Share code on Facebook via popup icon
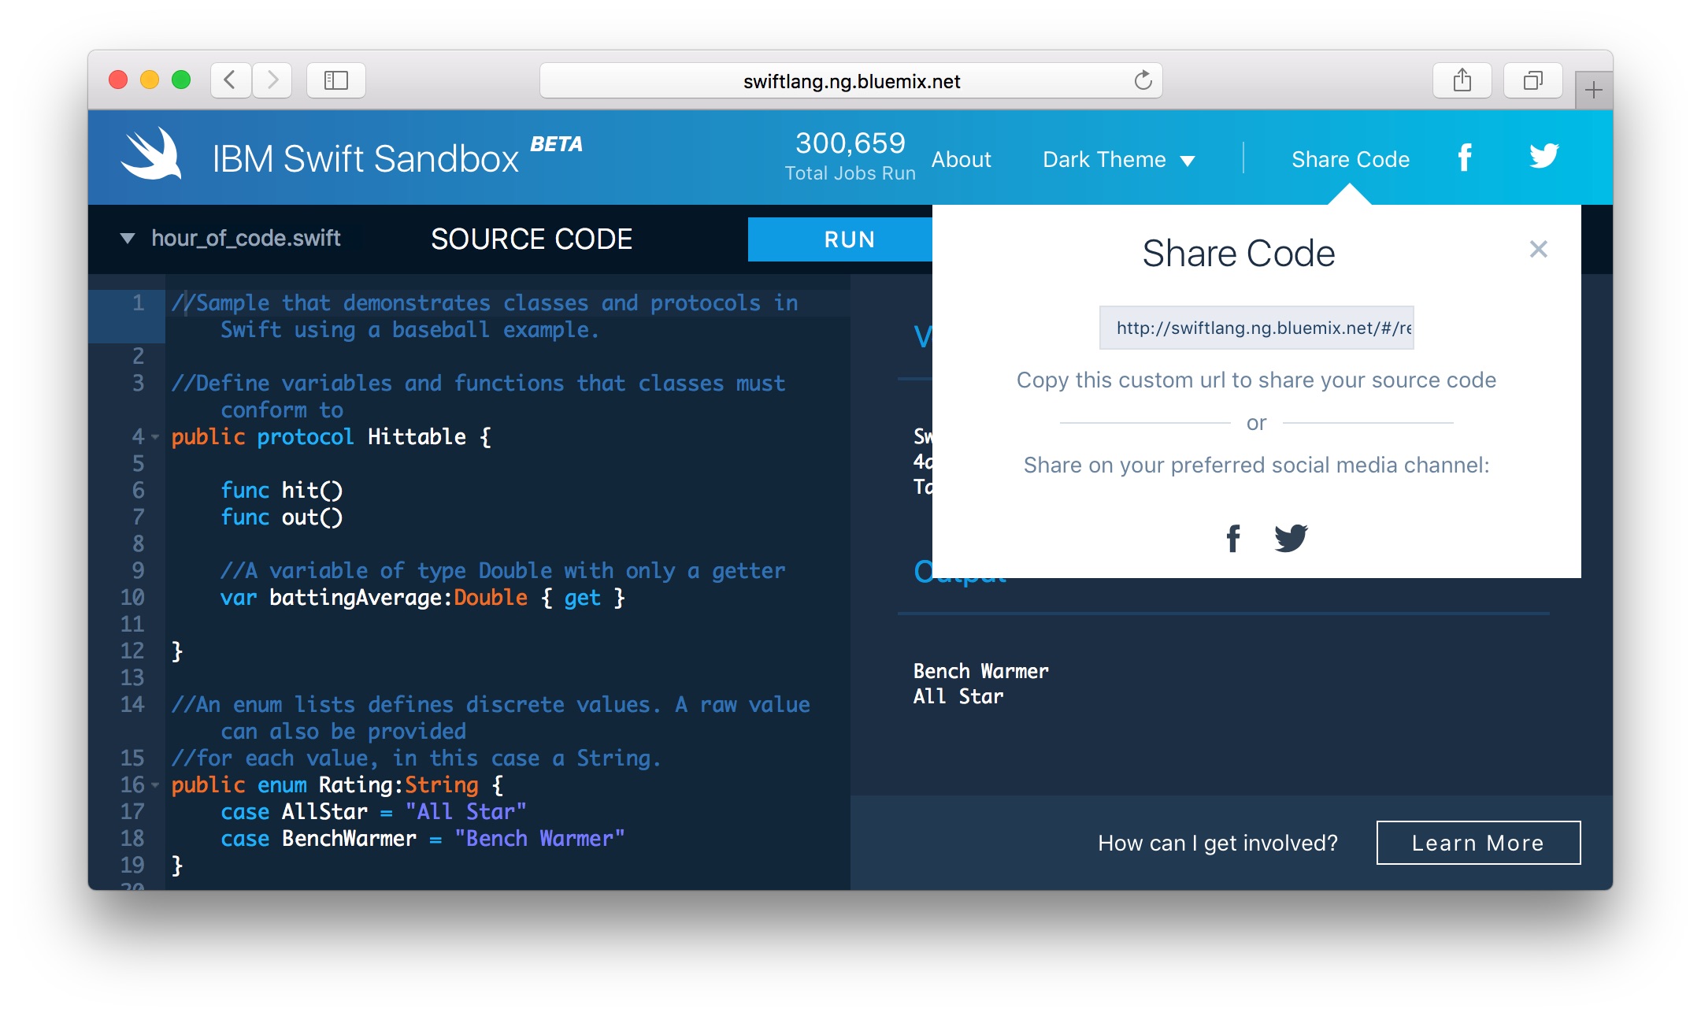 pyautogui.click(x=1233, y=538)
